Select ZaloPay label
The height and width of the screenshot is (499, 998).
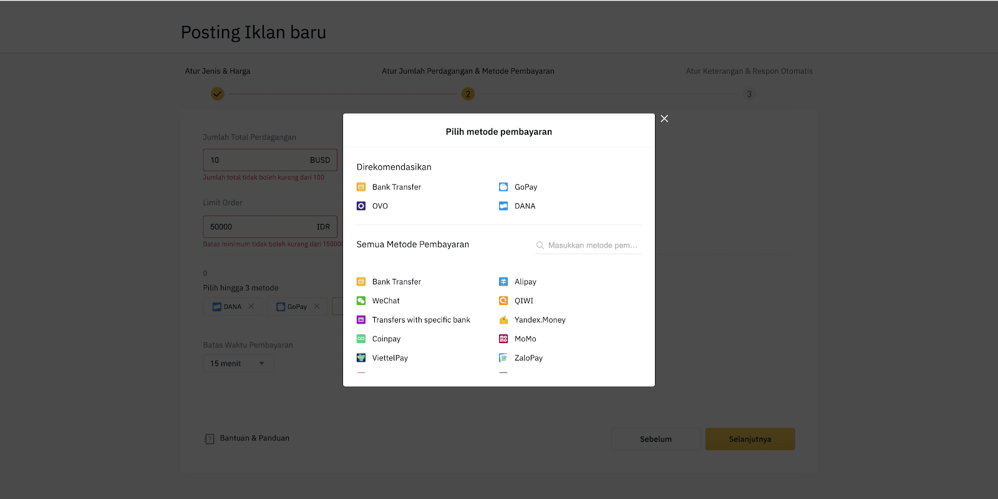click(528, 358)
